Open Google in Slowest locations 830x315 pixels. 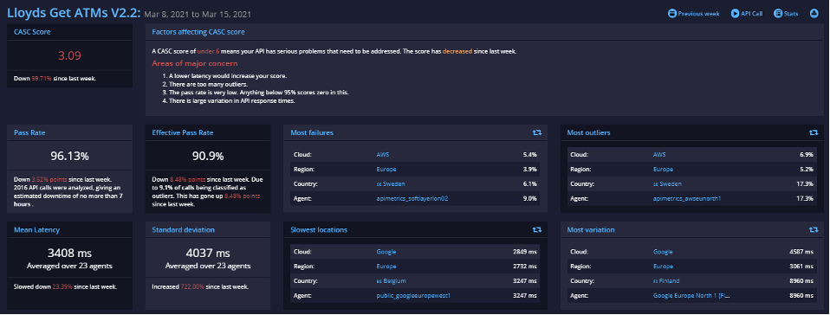[x=386, y=252]
